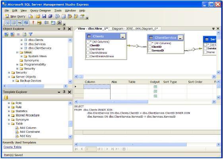Image resolution: width=223 pixels, height=159 pixels.
Task: Click the first Column cell in criteria grid
Action: tap(97, 87)
